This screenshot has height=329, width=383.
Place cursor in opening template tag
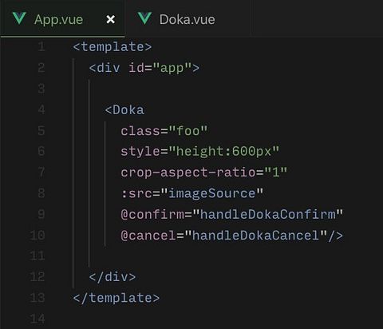click(113, 47)
